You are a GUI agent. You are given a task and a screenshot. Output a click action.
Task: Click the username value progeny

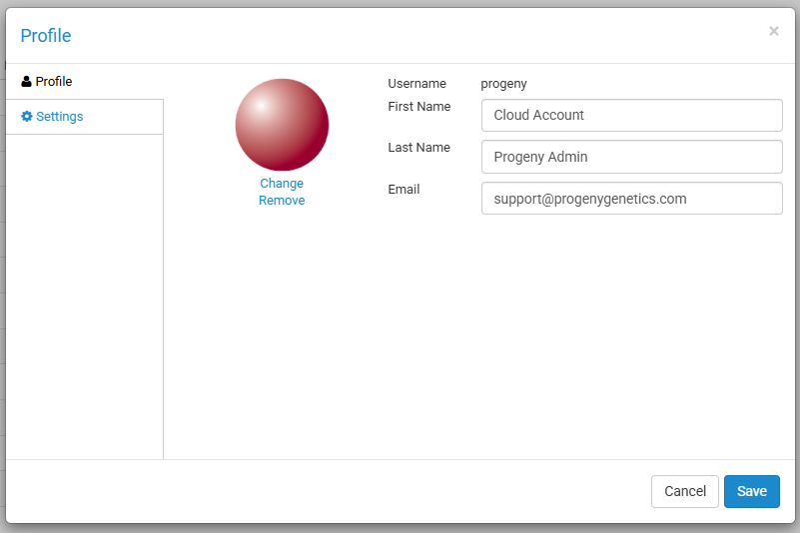(x=503, y=84)
